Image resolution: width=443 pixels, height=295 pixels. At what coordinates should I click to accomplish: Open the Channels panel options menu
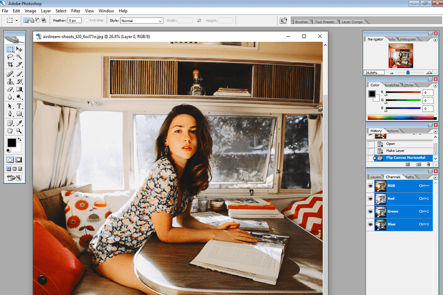(435, 177)
